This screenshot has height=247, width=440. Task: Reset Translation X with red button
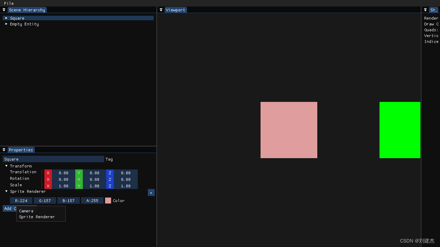(x=48, y=173)
